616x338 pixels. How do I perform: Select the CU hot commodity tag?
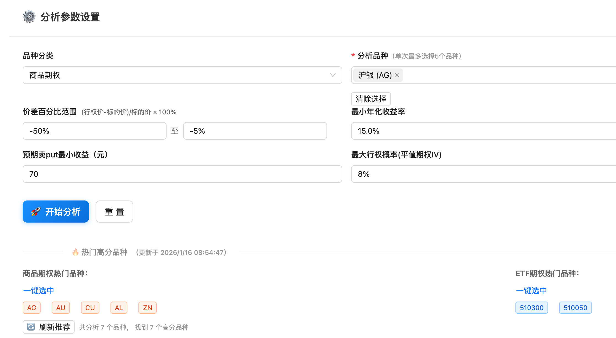pyautogui.click(x=90, y=308)
